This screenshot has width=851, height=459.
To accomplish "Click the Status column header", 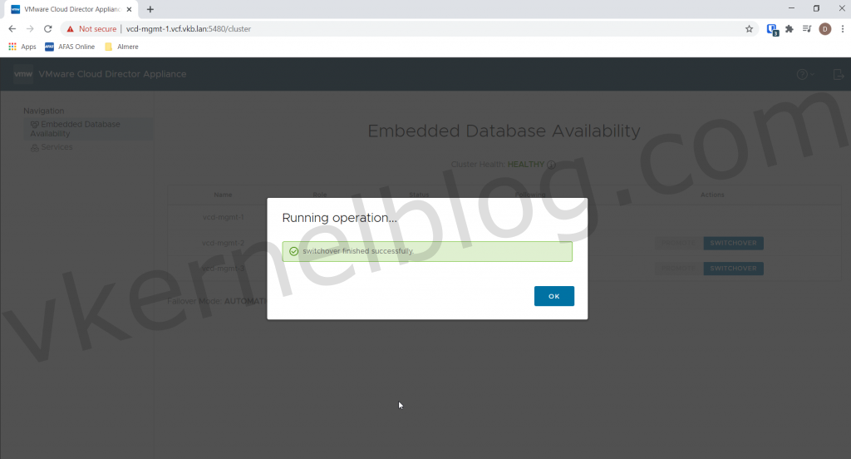I will pos(419,195).
